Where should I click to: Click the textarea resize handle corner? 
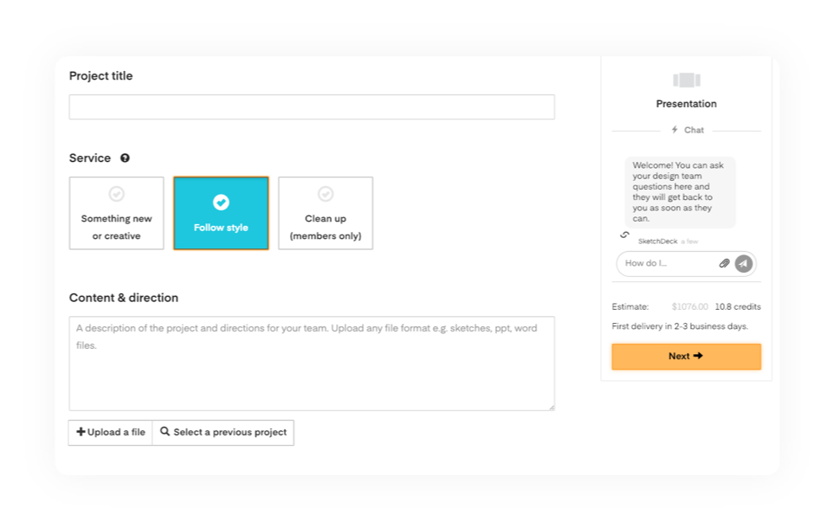(x=552, y=408)
